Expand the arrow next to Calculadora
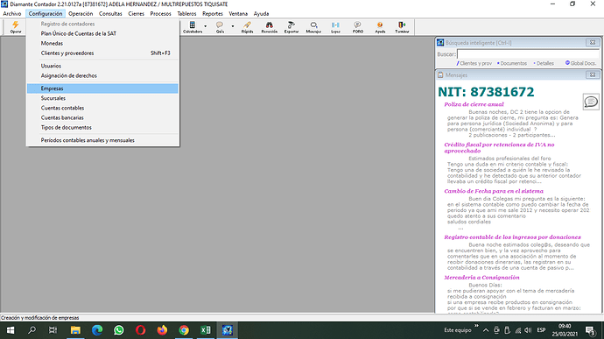Screen dimensions: 604x339 (x=206, y=26)
